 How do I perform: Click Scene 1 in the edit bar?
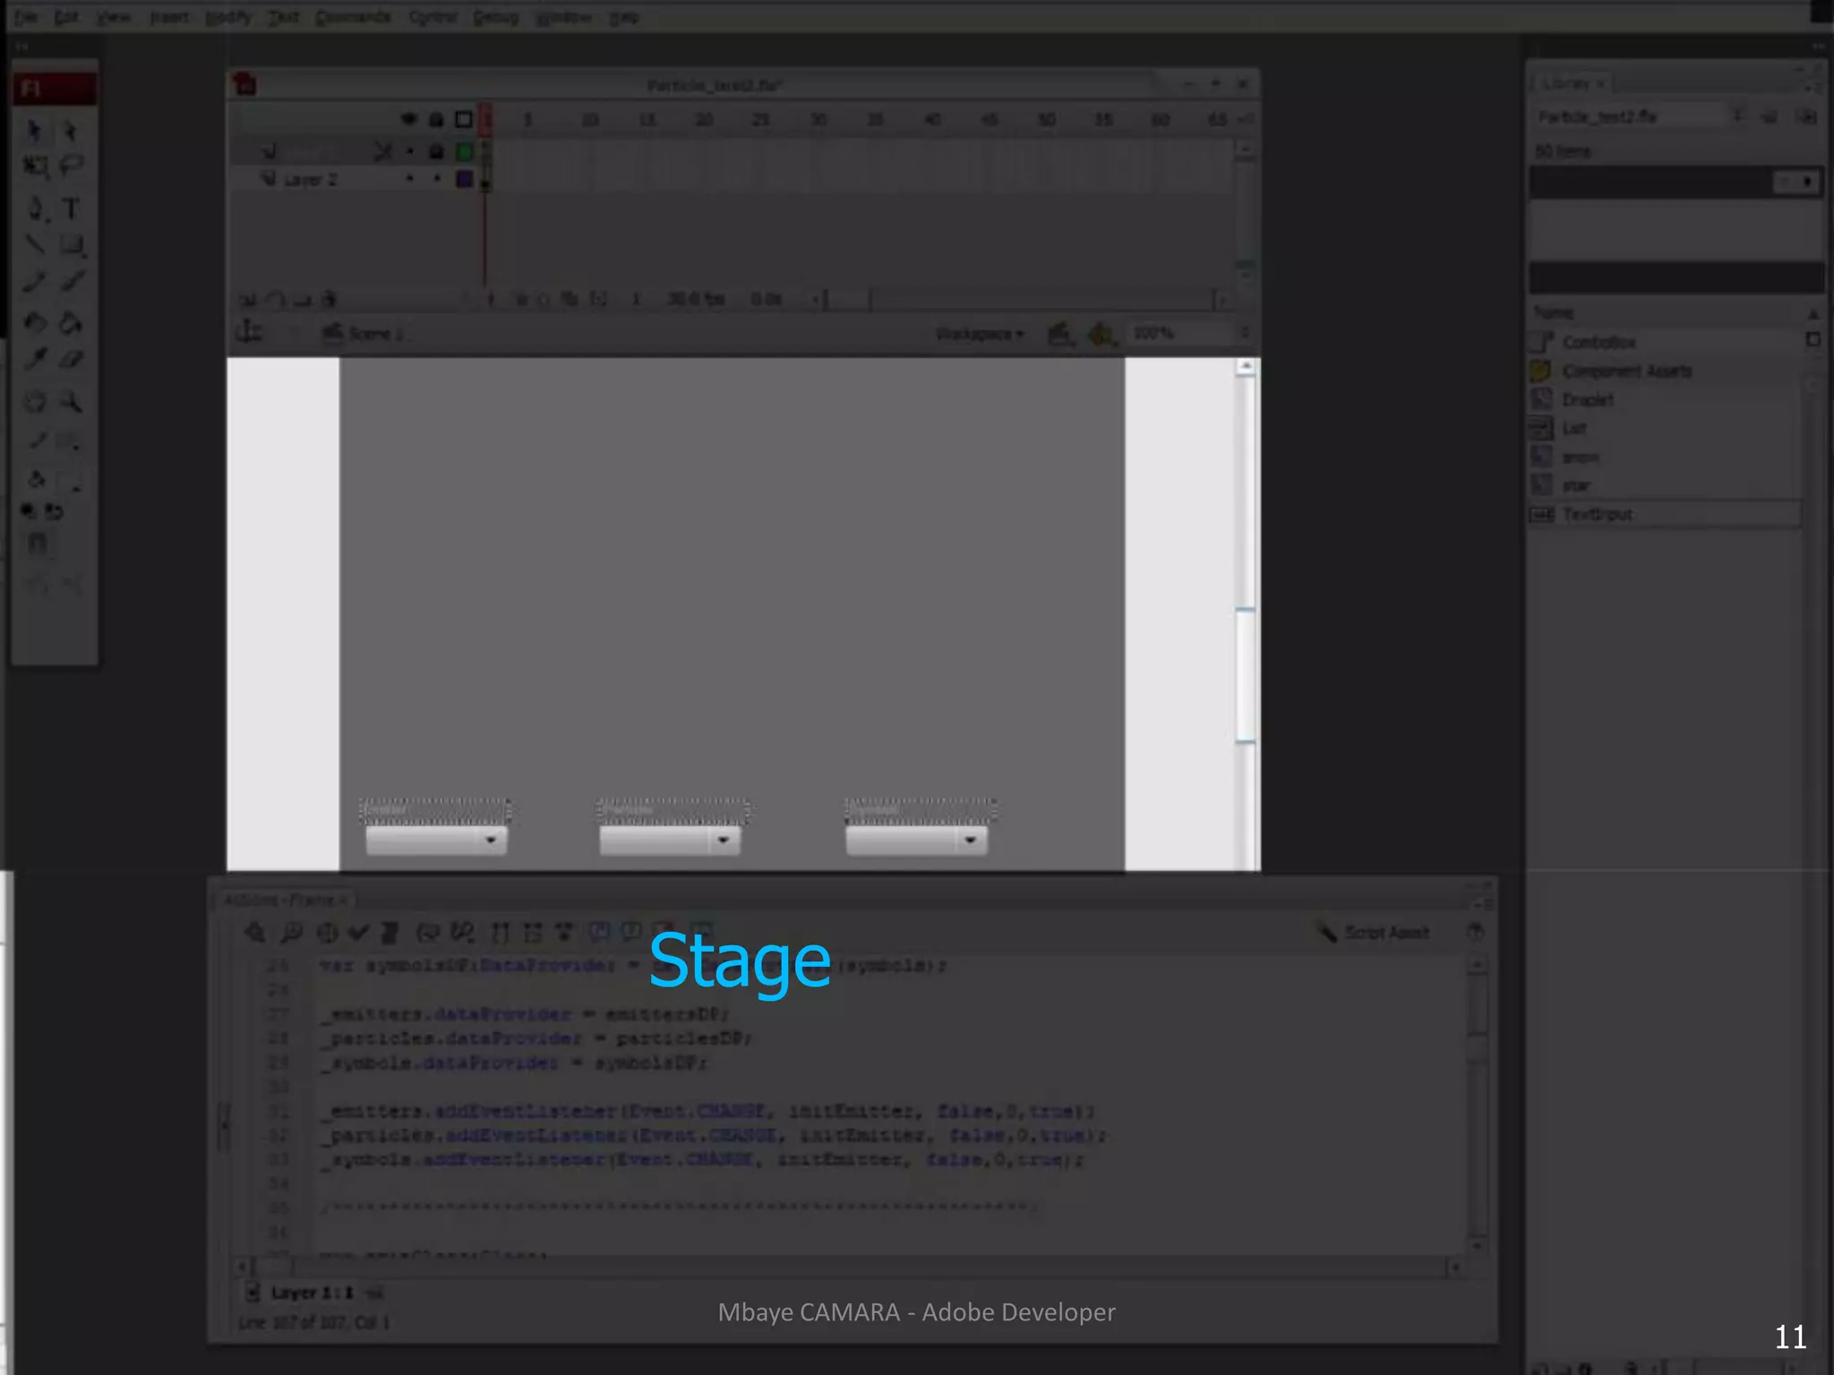[x=364, y=334]
